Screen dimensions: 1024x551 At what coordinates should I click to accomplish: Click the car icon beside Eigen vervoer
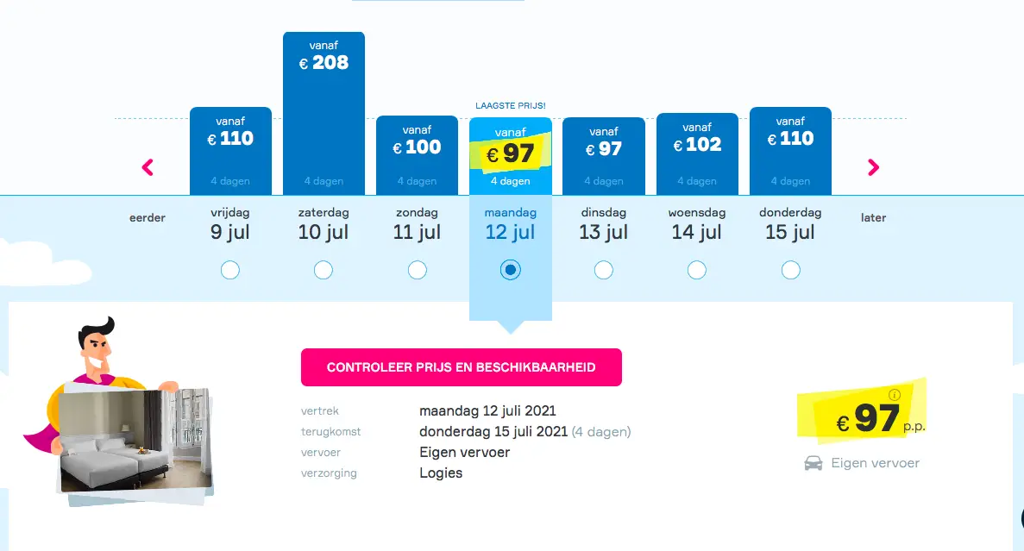click(x=813, y=464)
